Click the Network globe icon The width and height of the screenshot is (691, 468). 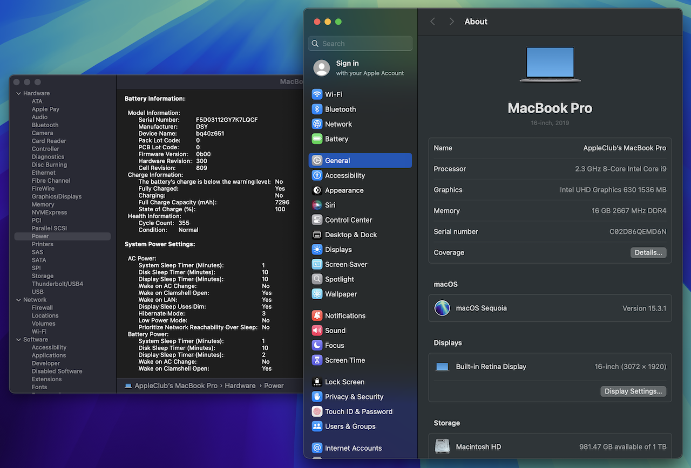click(317, 124)
